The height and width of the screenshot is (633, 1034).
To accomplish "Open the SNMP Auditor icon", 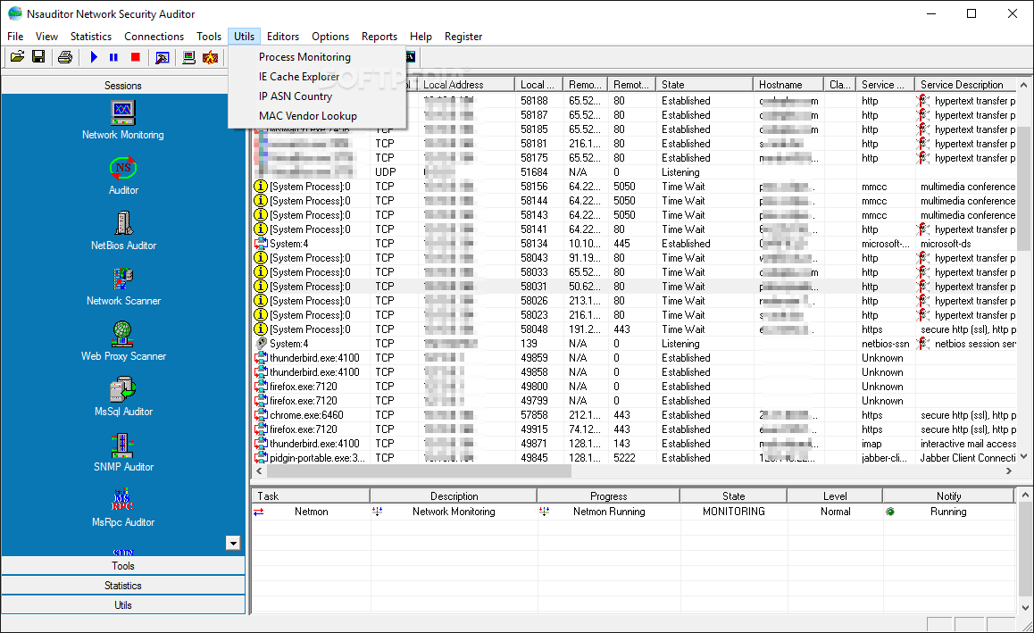I will coord(123,453).
